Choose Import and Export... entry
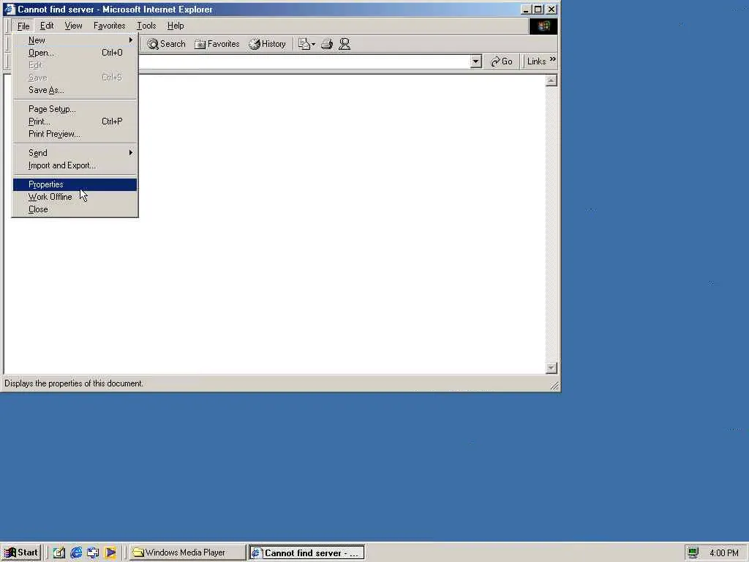This screenshot has height=562, width=749. point(75,165)
